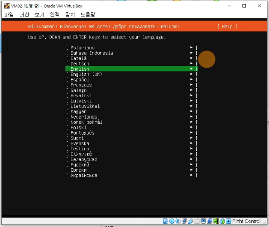269x227 pixels.
Task: Click the VirtualBox icon in title bar
Action: click(x=7, y=6)
